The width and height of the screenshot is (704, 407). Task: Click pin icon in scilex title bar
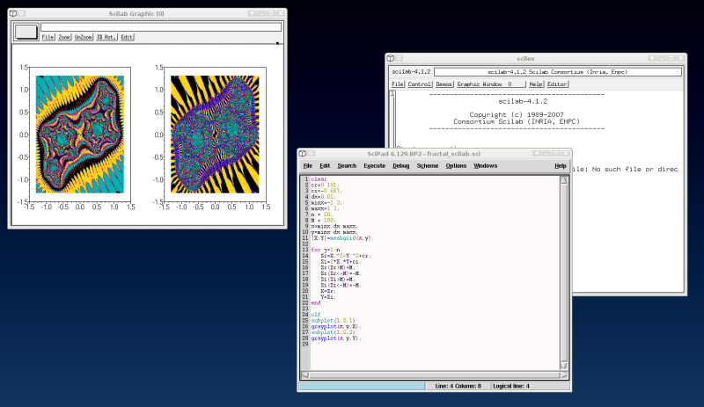coord(399,58)
